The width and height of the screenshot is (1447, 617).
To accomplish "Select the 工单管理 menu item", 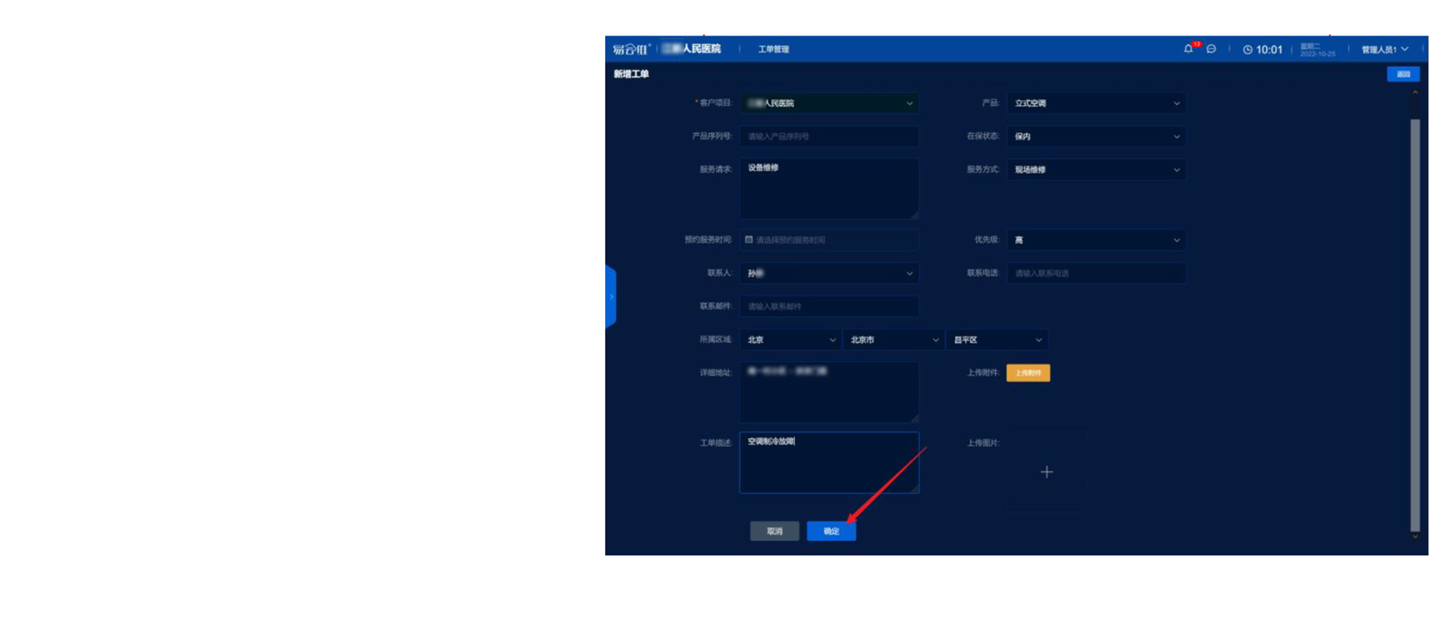I will (773, 50).
